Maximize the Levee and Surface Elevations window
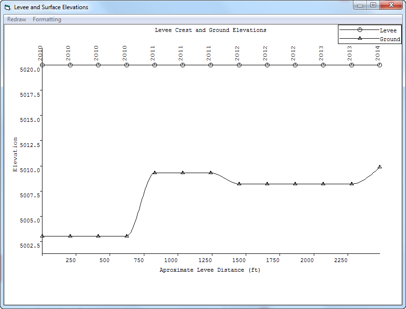This screenshot has width=406, height=309. [373, 5]
